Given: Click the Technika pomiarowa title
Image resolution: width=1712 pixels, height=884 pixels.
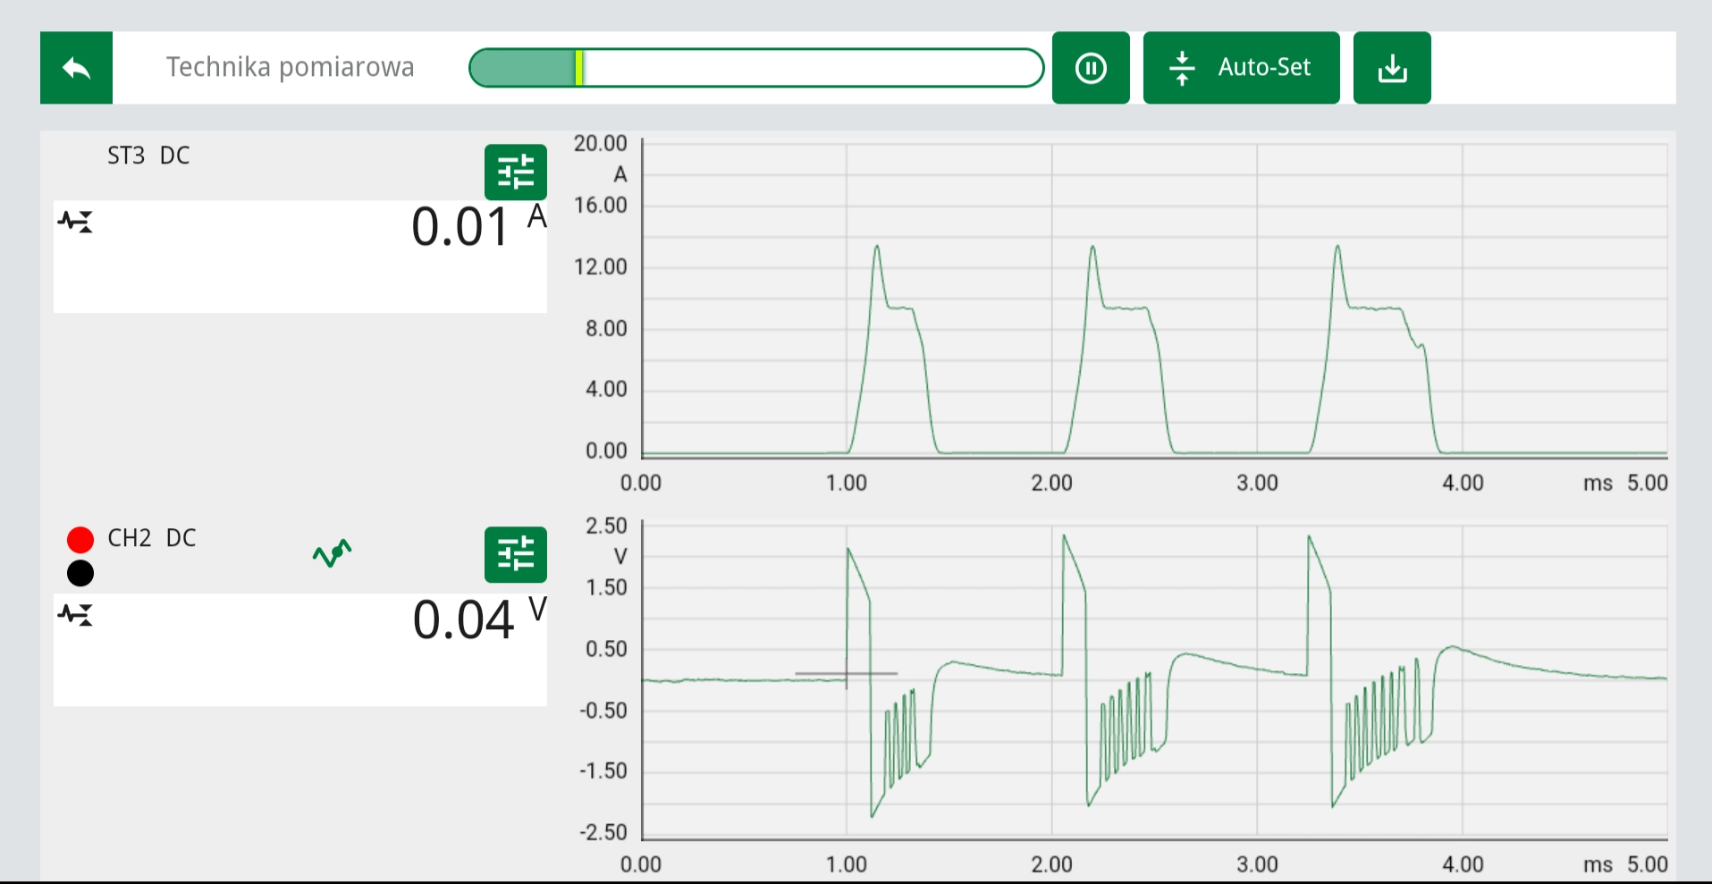Looking at the screenshot, I should point(291,67).
